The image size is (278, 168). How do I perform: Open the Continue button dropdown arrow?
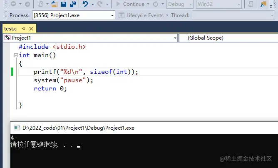point(148,4)
